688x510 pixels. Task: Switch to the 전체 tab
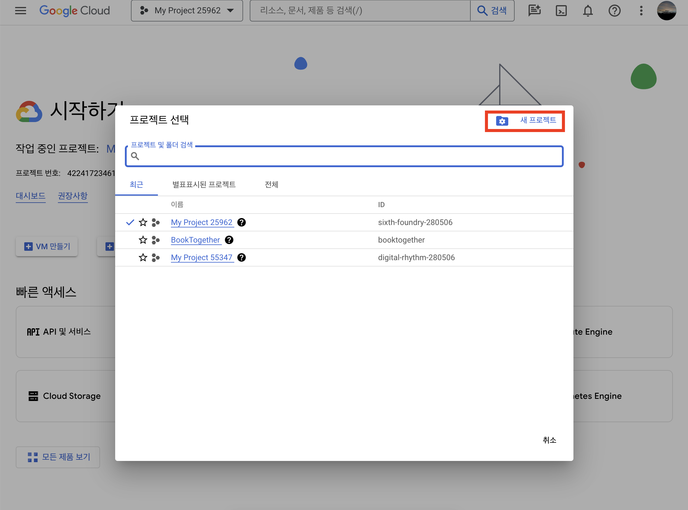pos(271,185)
